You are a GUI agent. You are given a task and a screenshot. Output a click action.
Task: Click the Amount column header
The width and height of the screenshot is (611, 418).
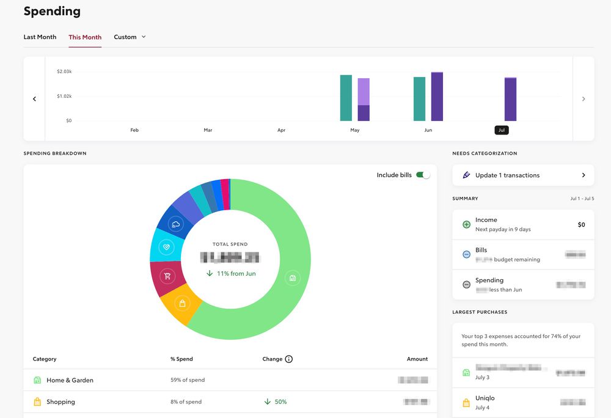[417, 359]
